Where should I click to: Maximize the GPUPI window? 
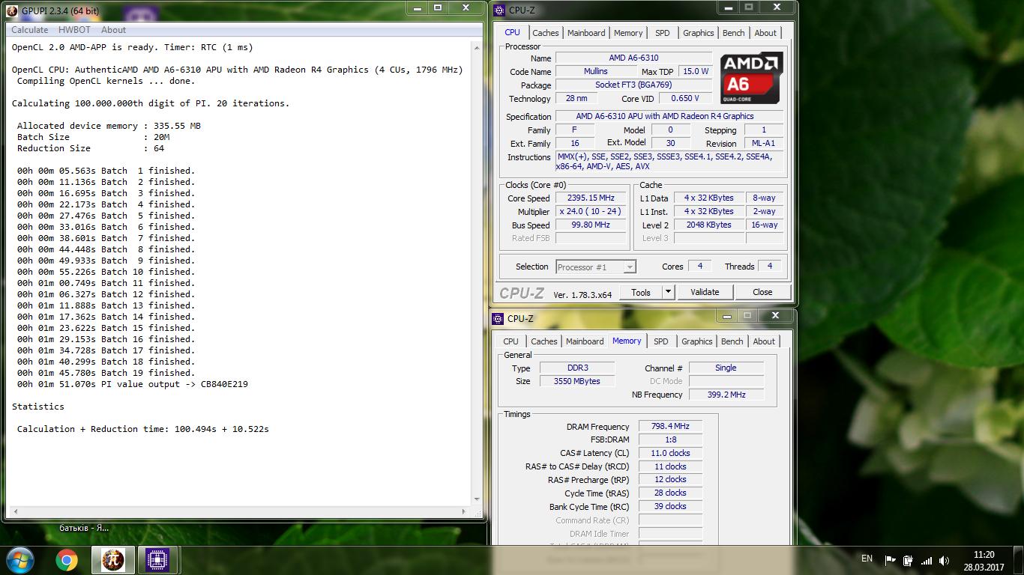[438, 8]
